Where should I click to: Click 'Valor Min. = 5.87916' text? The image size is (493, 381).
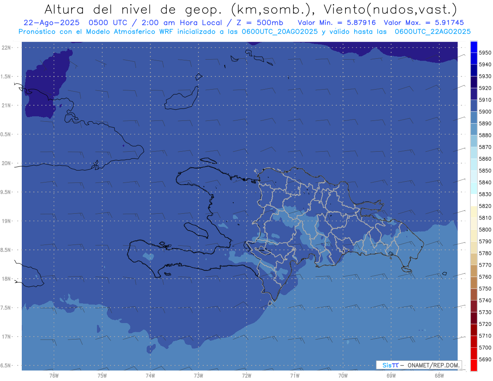[x=336, y=23]
